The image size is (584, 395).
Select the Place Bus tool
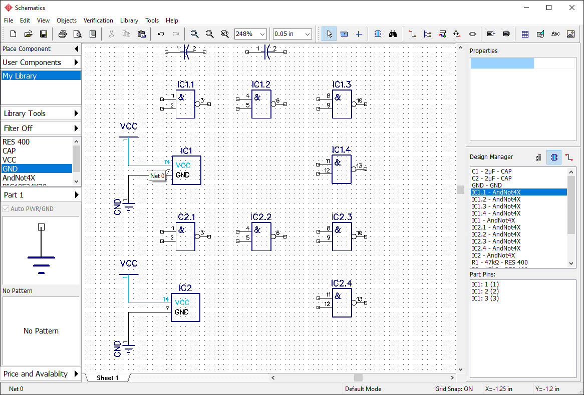pyautogui.click(x=427, y=34)
